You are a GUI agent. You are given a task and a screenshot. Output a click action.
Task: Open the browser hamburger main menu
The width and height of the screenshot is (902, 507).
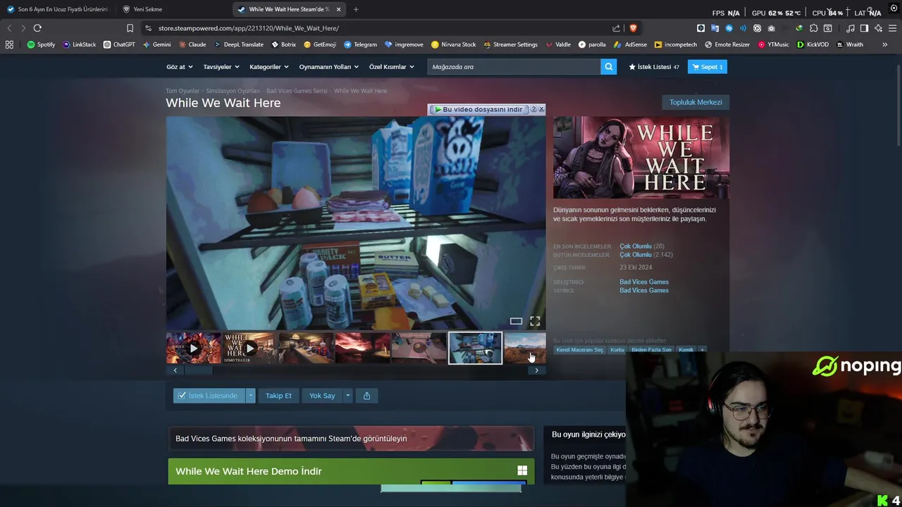892,28
